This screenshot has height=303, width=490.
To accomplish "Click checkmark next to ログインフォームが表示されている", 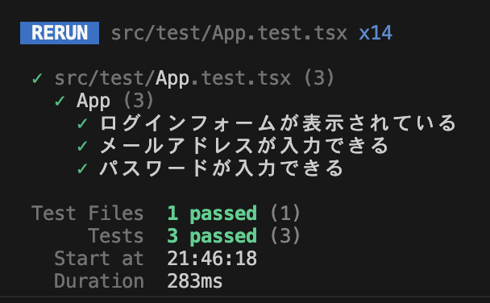I will (x=82, y=123).
